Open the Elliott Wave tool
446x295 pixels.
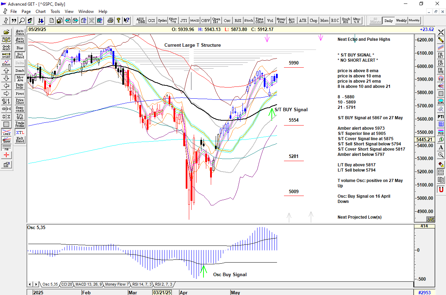[6, 62]
